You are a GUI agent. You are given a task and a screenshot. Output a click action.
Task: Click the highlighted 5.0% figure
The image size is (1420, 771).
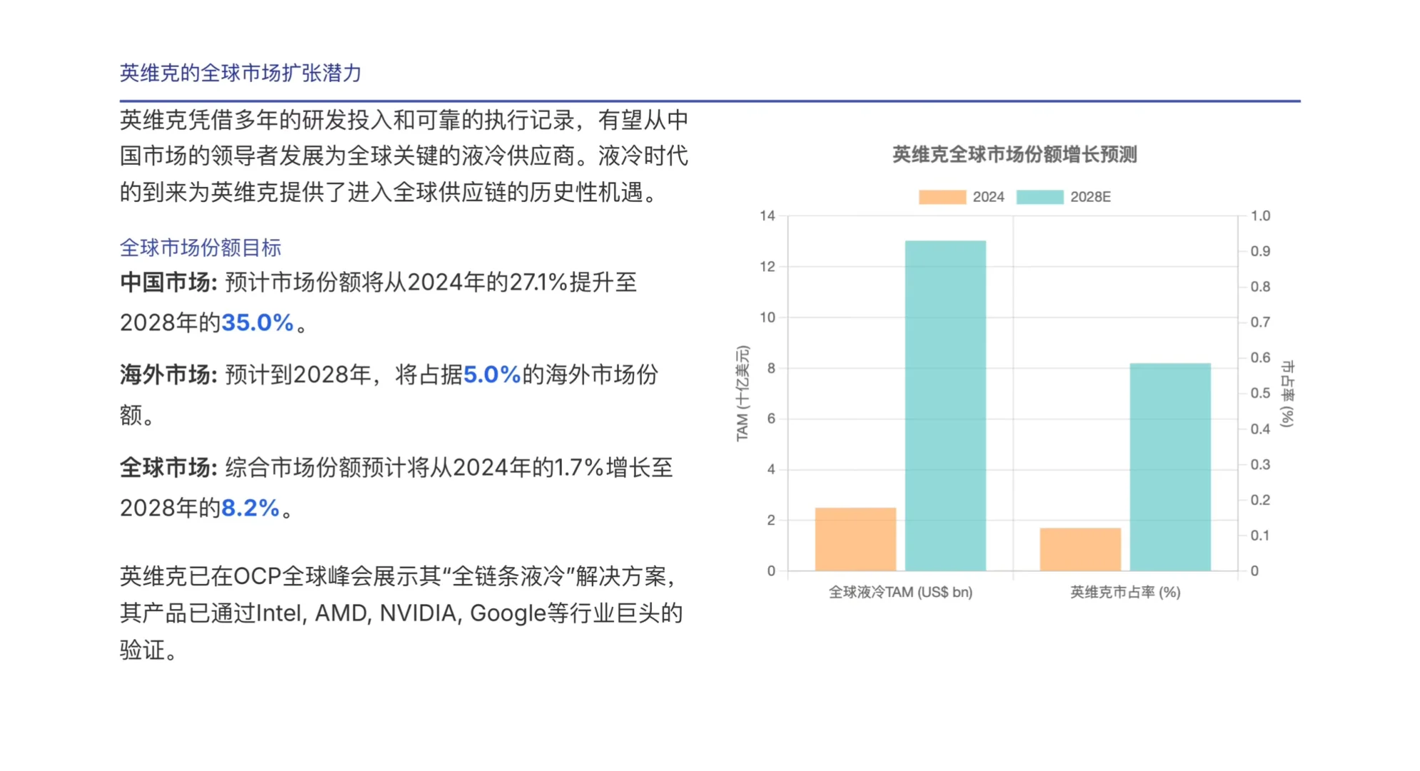[x=492, y=375]
